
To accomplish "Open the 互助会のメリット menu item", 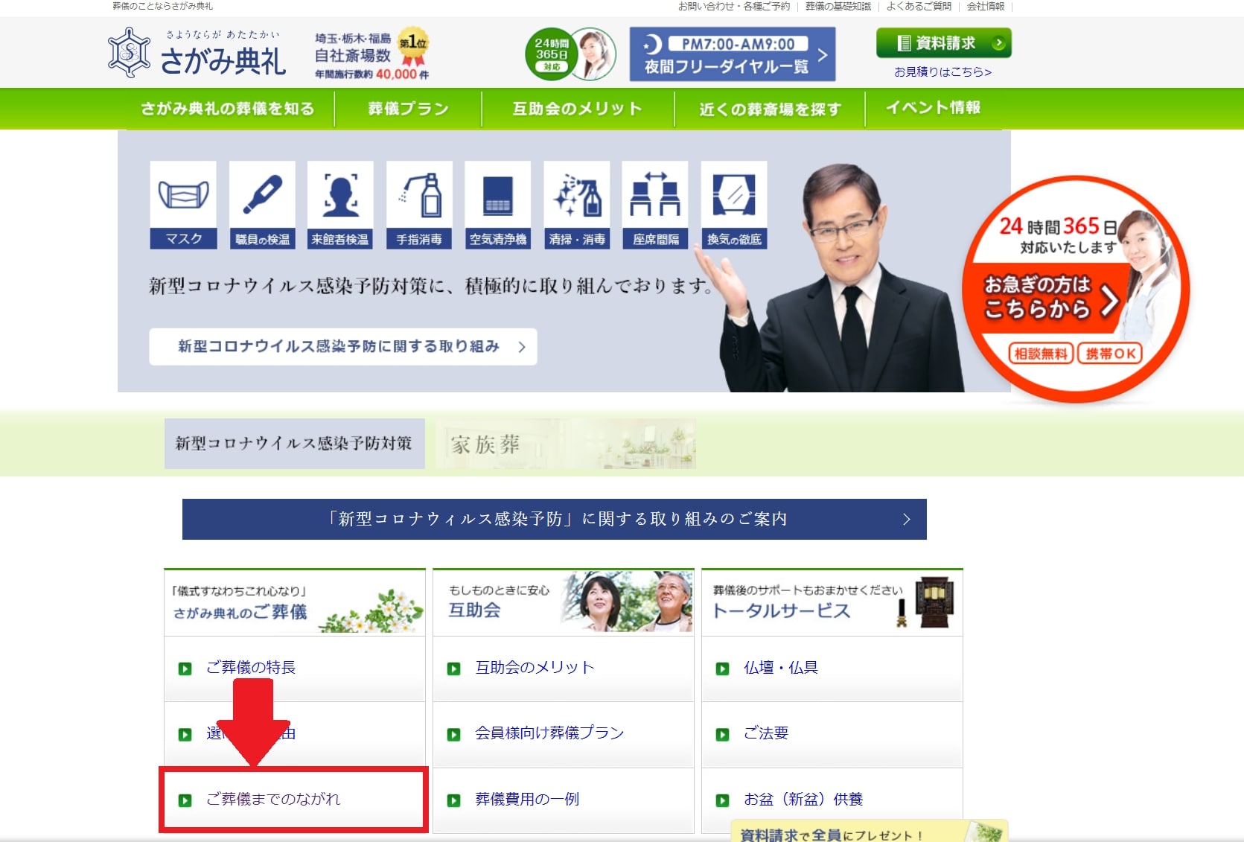I will tap(577, 109).
